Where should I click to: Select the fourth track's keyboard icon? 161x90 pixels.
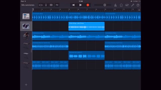coord(26,45)
